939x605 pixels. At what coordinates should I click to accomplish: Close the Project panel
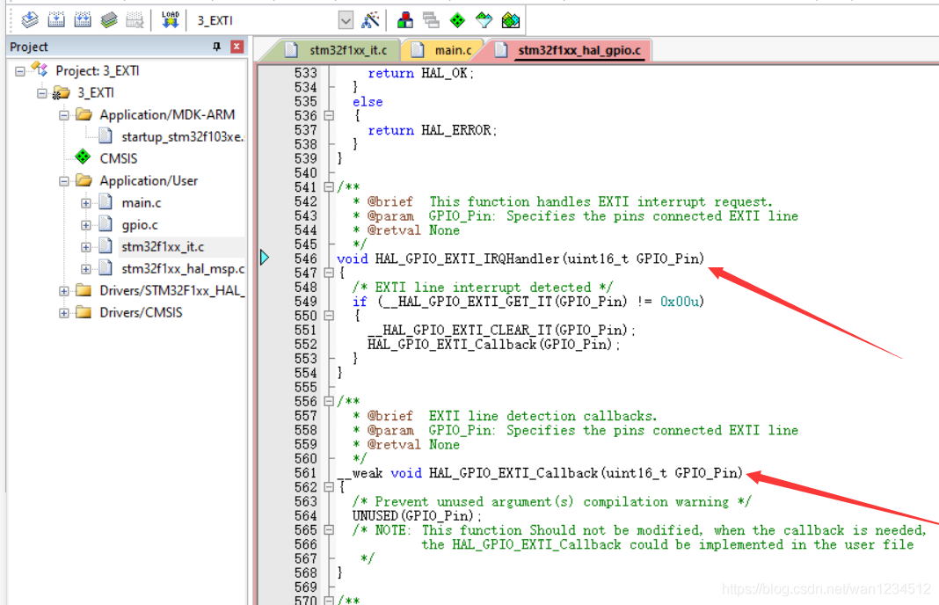237,47
